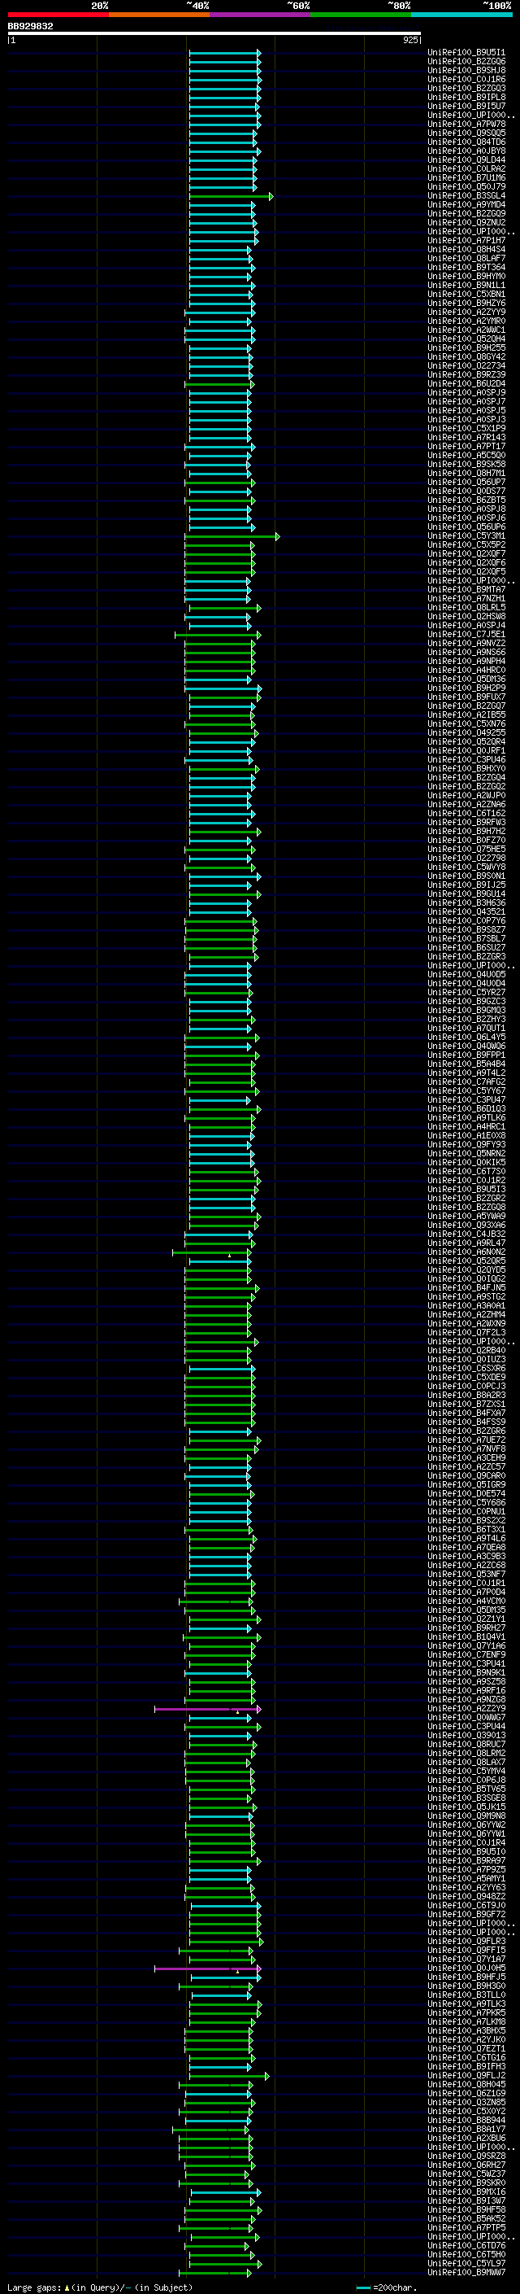The image size is (520, 2294).
Task: Select the UniRef100_C6SXR6 label
Action: tap(466, 1369)
